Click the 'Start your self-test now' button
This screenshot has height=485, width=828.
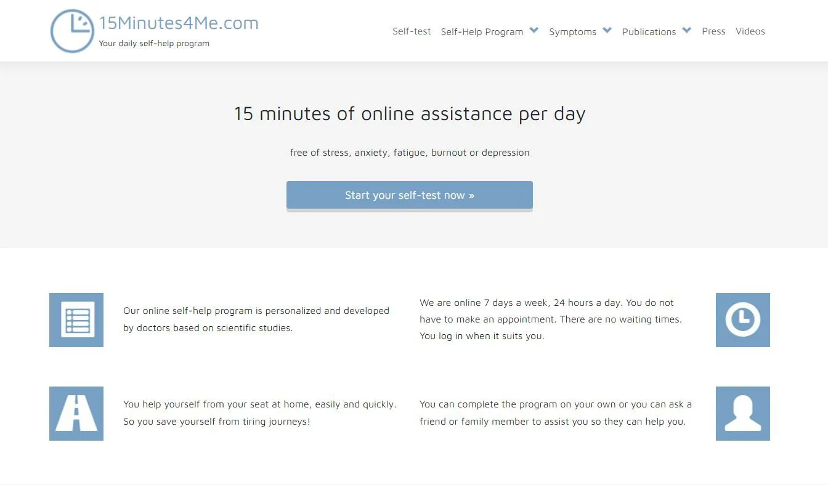[x=410, y=195]
